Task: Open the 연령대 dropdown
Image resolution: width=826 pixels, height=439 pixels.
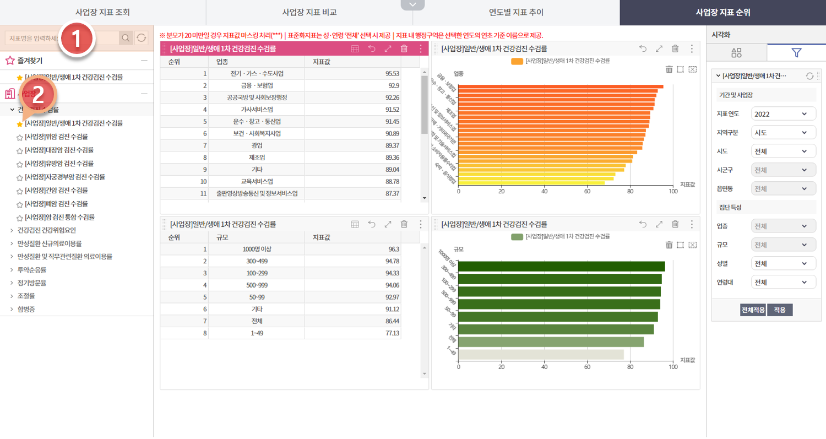Action: (x=783, y=282)
